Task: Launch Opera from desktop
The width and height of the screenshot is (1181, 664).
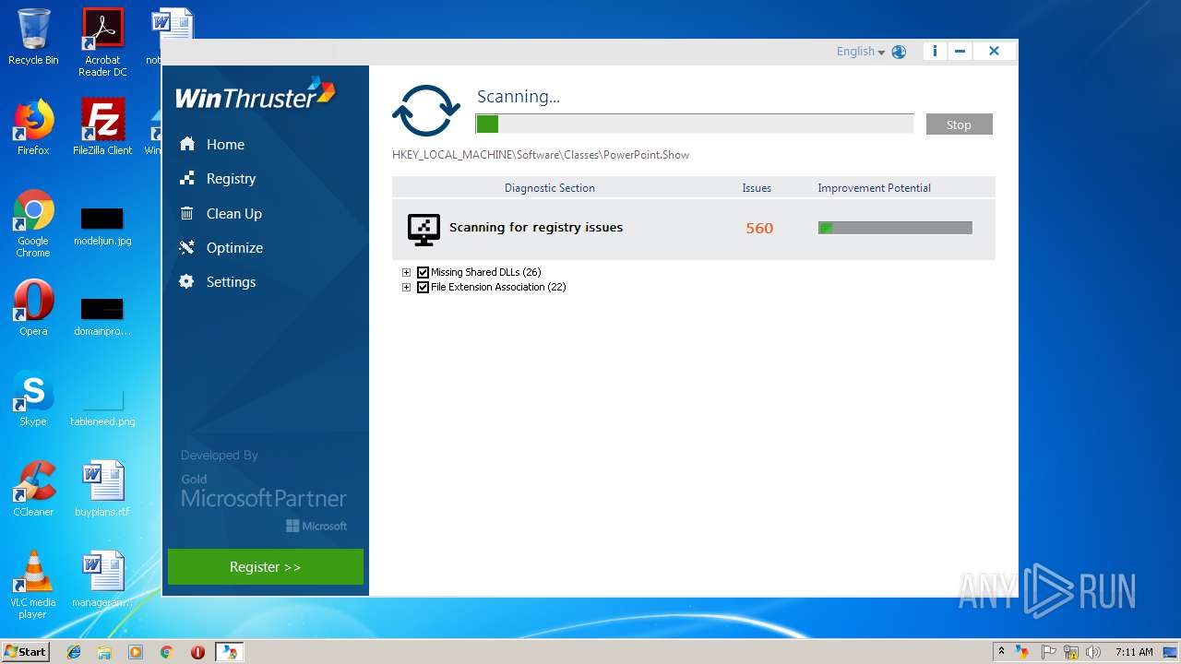Action: pyautogui.click(x=33, y=308)
